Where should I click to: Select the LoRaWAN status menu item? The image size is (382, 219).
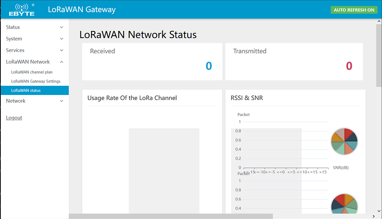[x=26, y=91]
